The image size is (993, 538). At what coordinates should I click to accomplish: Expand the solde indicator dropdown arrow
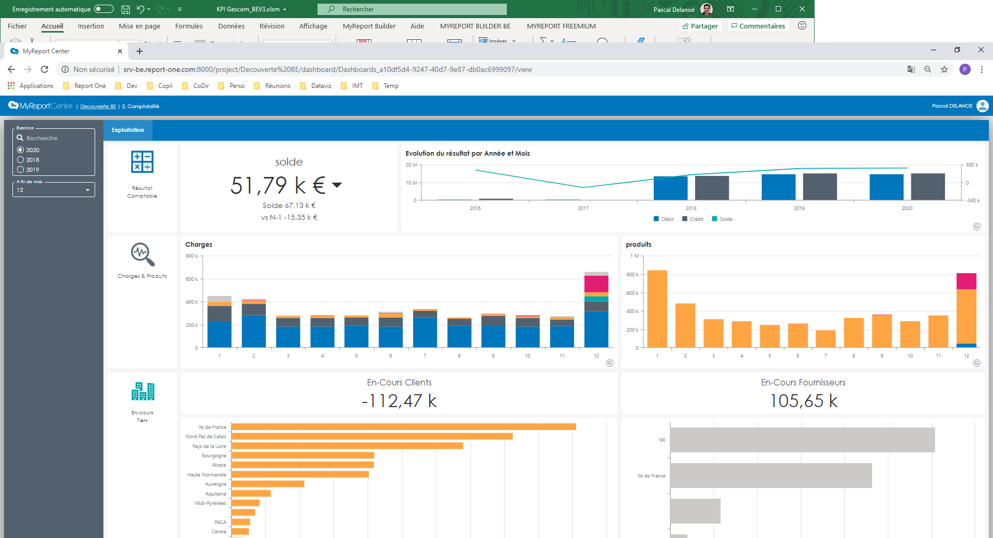[x=337, y=185]
